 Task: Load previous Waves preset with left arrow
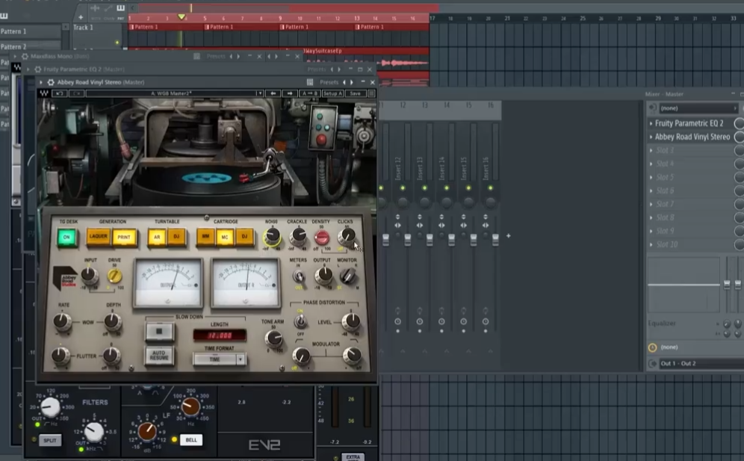tap(273, 93)
